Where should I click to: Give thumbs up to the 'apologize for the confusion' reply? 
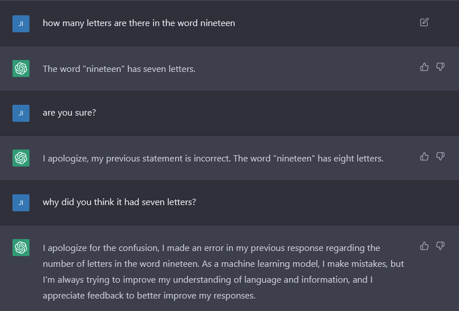coord(424,246)
